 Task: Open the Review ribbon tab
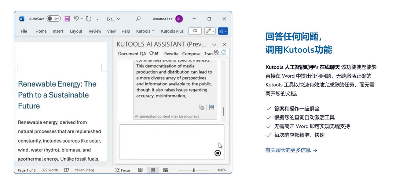coord(95,31)
